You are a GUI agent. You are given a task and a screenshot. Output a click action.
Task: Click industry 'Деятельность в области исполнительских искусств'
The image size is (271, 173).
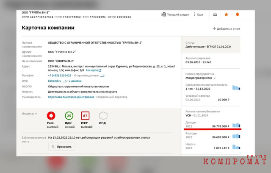(83, 92)
